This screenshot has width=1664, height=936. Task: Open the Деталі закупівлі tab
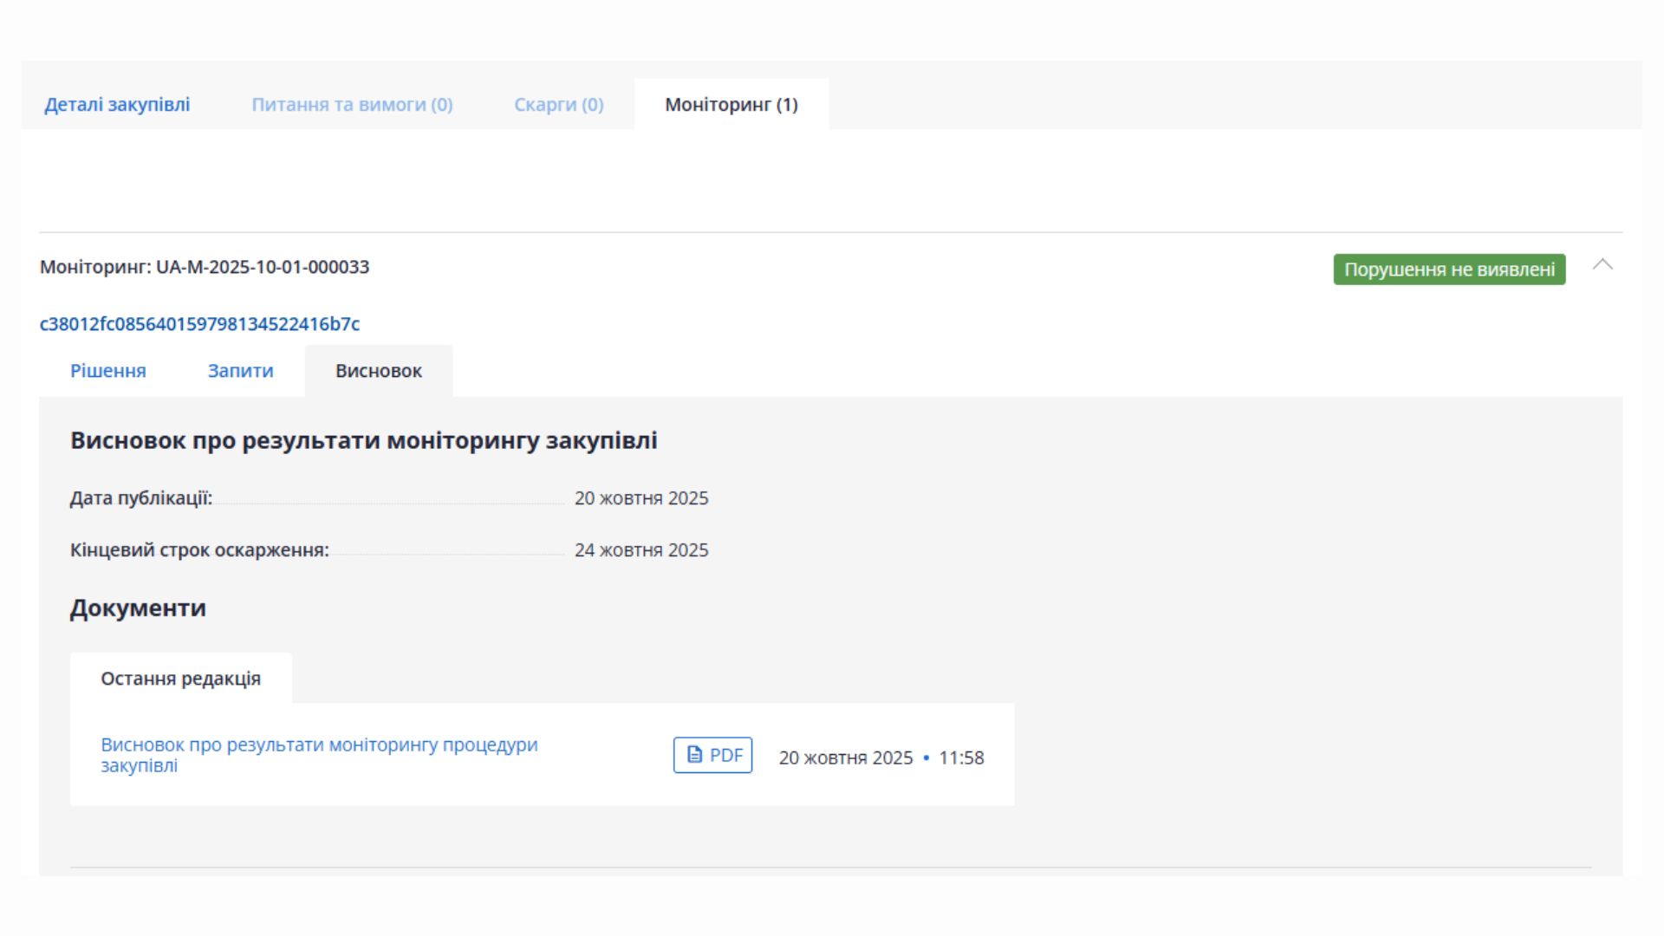[117, 105]
